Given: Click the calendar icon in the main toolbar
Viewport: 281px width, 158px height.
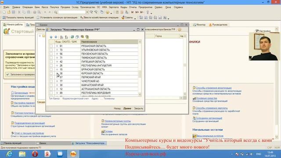Looking at the screenshot, I should (122, 12).
